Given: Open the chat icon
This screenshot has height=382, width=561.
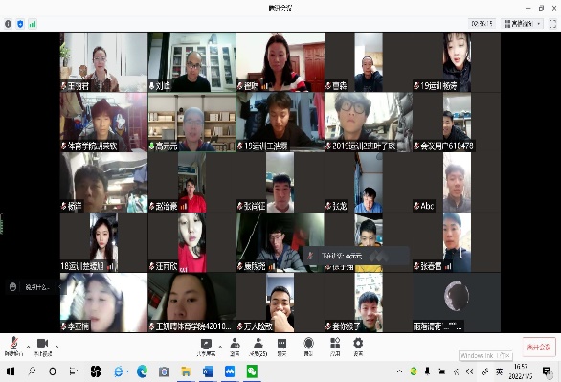Looking at the screenshot, I should pyautogui.click(x=281, y=347).
